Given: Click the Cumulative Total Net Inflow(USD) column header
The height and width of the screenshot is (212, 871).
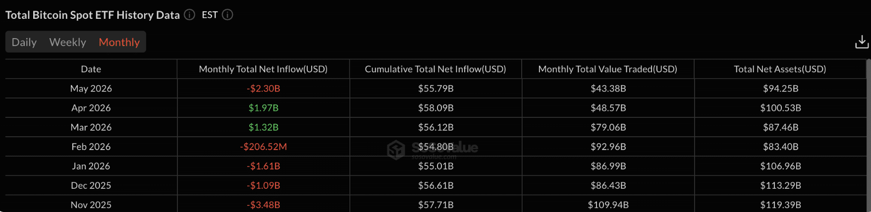Looking at the screenshot, I should [x=435, y=69].
